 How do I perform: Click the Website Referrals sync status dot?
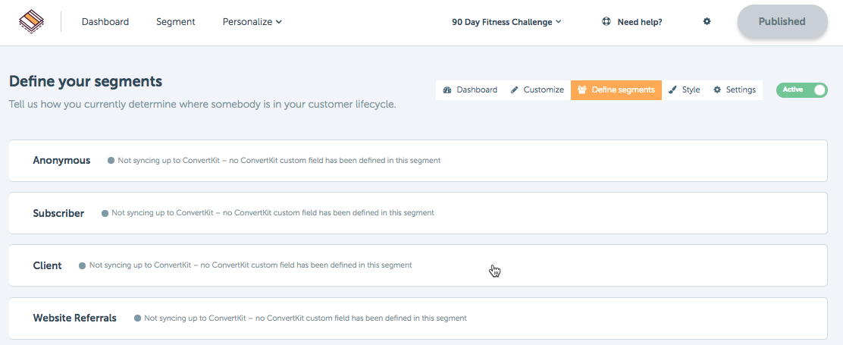pyautogui.click(x=137, y=318)
